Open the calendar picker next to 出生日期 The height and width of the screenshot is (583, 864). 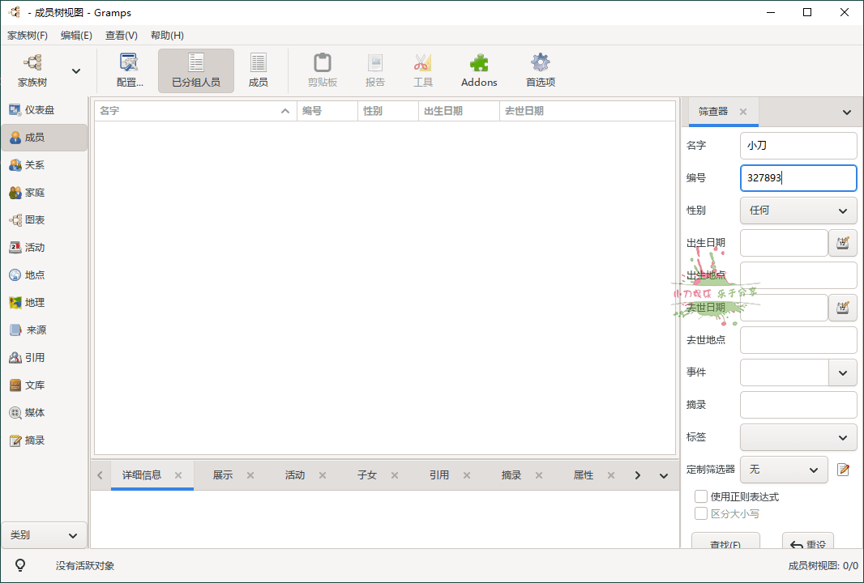click(843, 242)
